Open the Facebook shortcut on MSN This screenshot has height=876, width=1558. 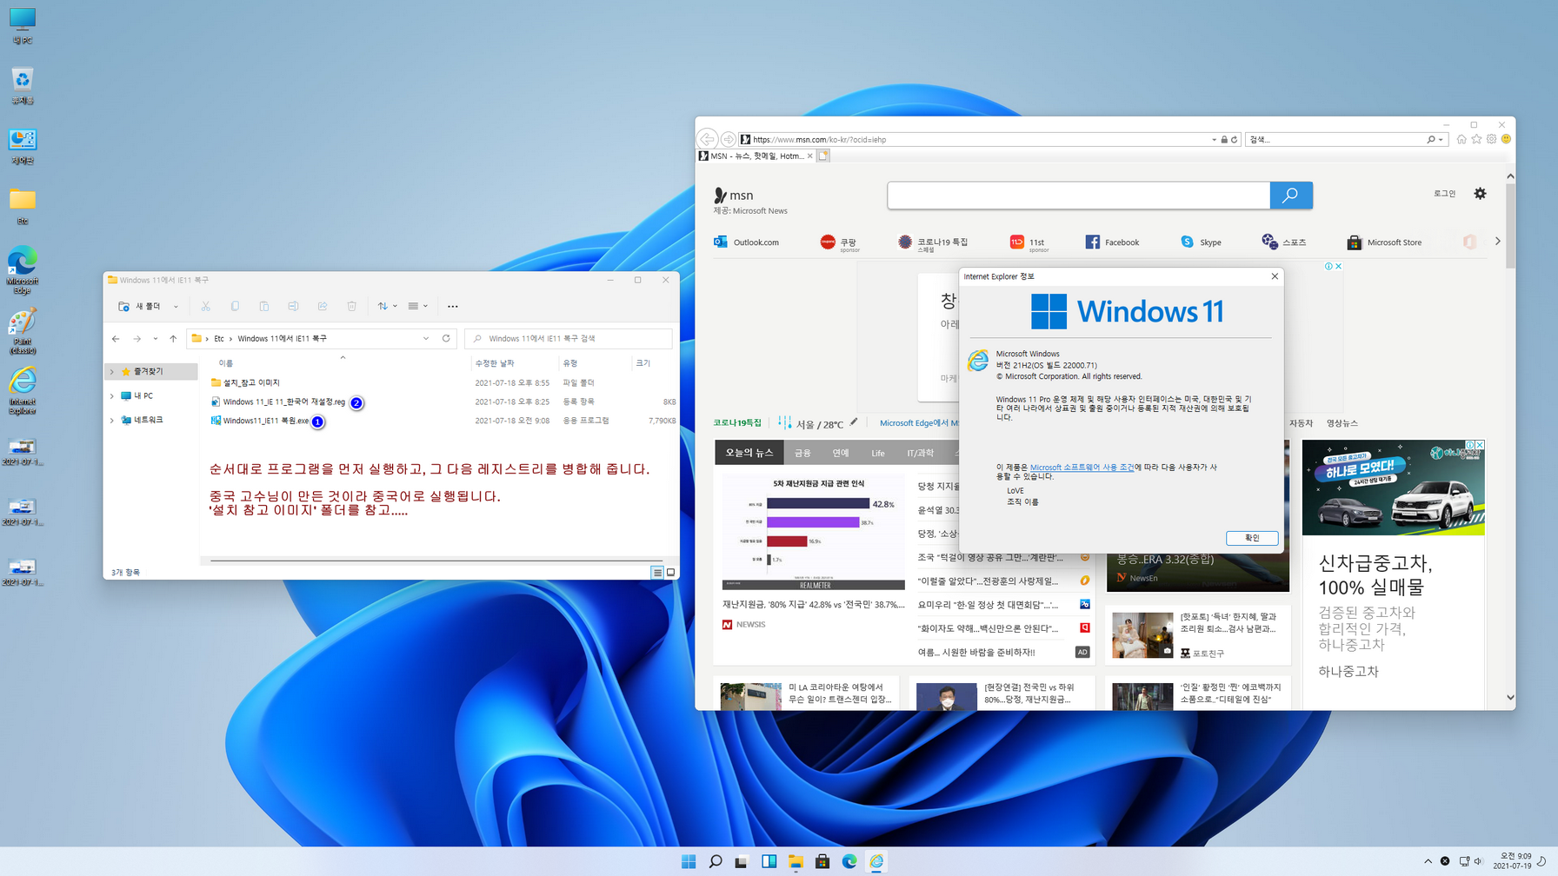click(x=1112, y=242)
